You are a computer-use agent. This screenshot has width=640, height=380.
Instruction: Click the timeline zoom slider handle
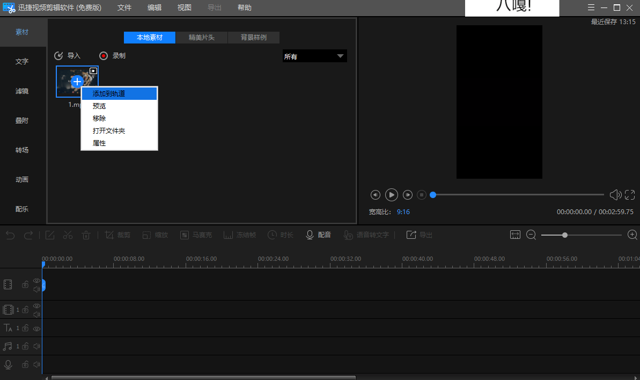click(565, 235)
